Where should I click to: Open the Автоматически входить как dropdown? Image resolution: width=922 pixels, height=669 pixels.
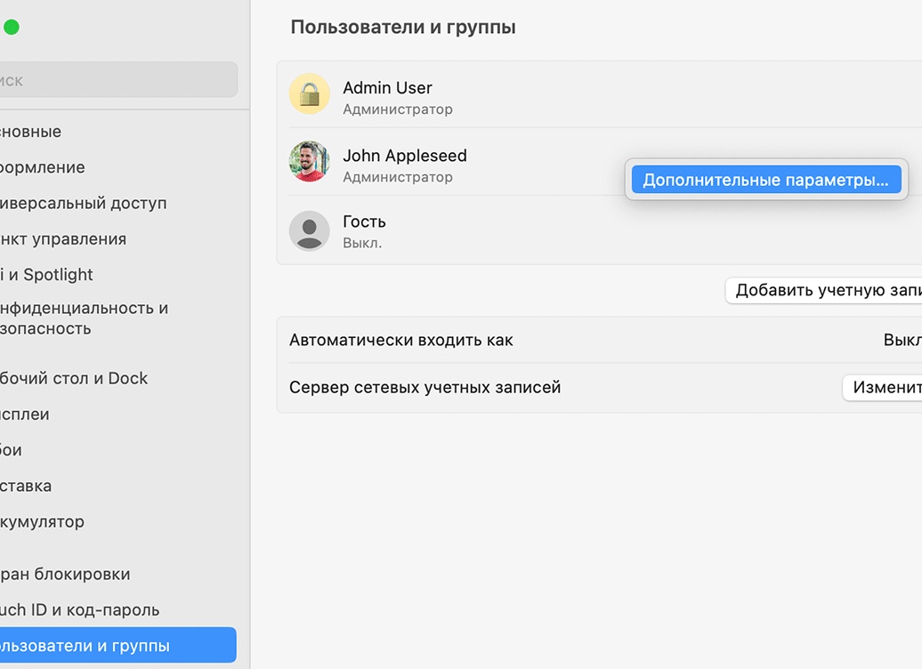902,340
